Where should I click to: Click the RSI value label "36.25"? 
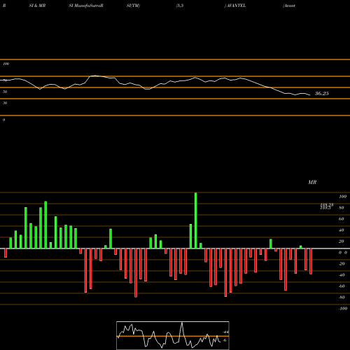(x=322, y=94)
